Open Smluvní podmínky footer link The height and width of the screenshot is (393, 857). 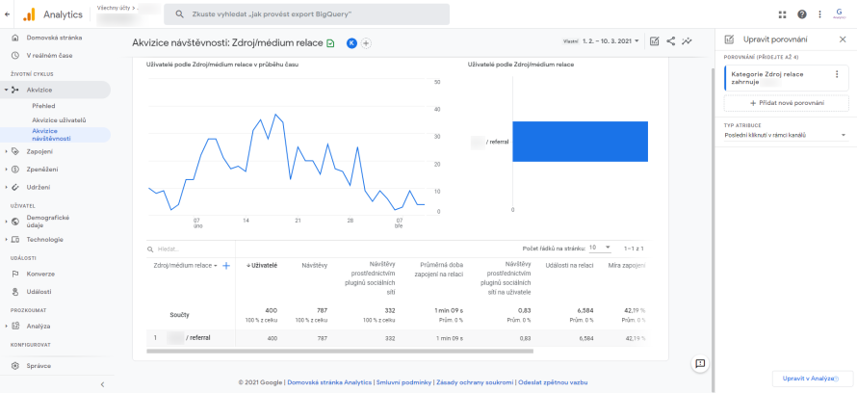click(404, 382)
